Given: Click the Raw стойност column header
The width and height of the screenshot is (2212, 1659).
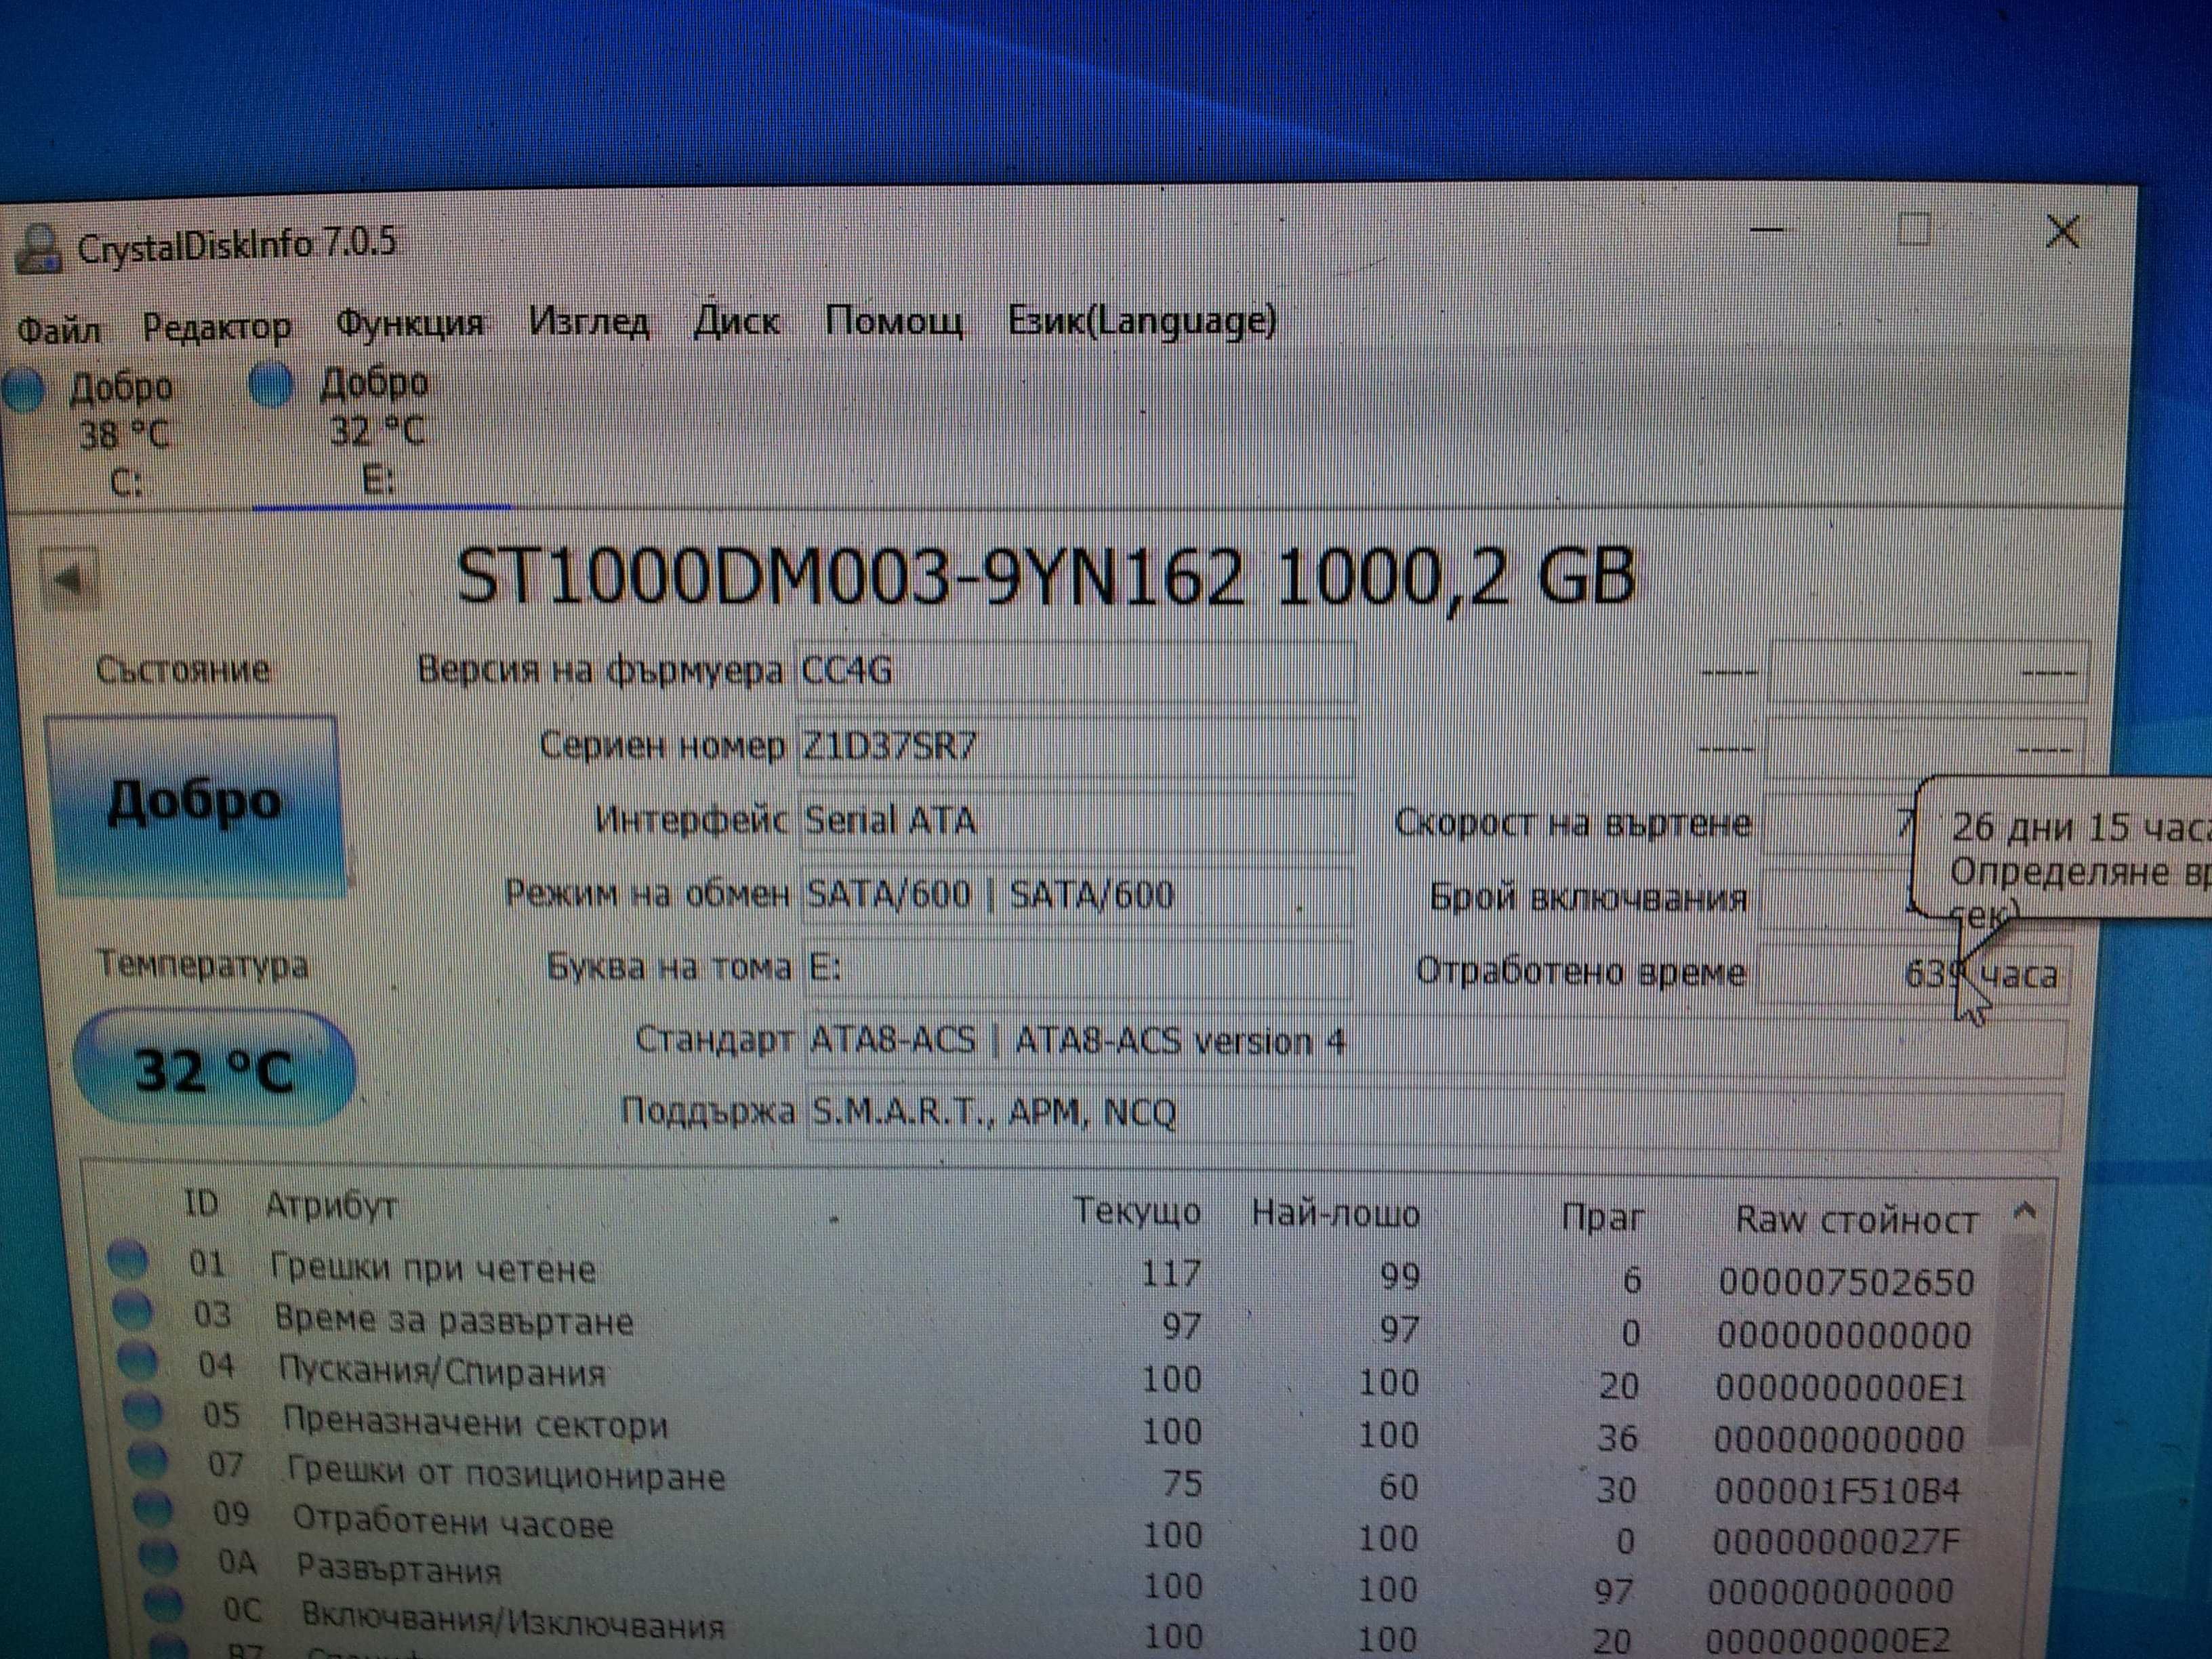Looking at the screenshot, I should pos(1856,1220).
